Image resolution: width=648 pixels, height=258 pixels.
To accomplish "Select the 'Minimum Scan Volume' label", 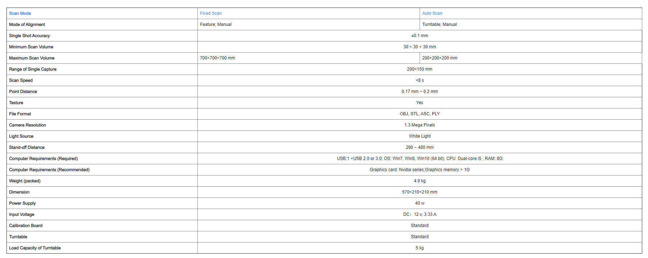I will [x=31, y=47].
